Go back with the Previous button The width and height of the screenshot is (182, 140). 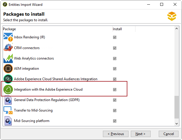pos(116,134)
